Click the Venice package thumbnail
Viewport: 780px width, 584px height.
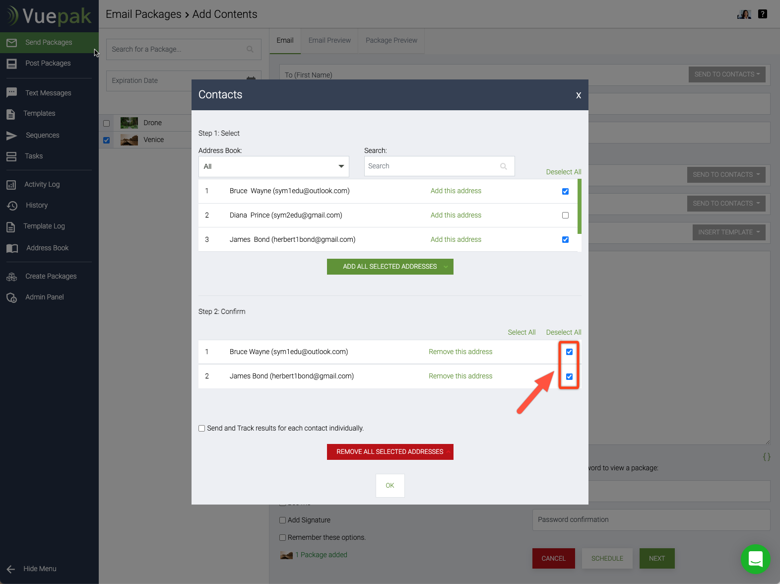point(130,140)
